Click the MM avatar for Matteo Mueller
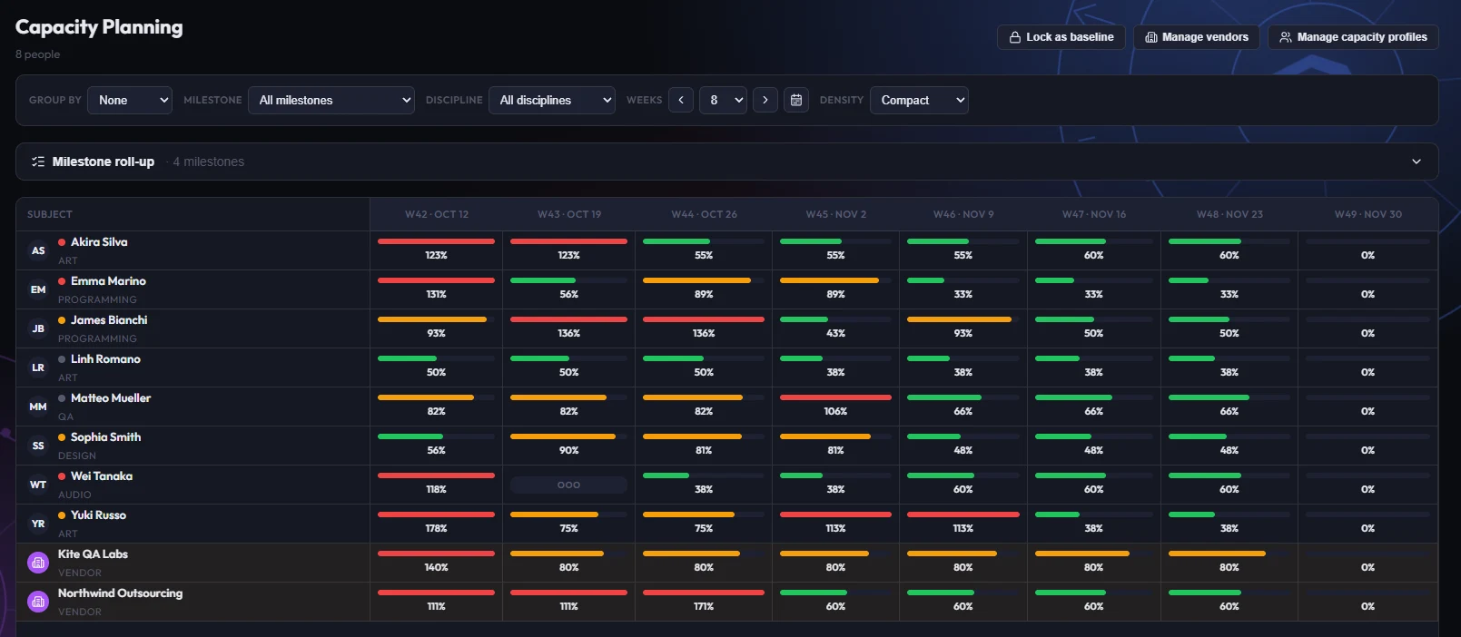Image resolution: width=1461 pixels, height=637 pixels. (x=38, y=407)
